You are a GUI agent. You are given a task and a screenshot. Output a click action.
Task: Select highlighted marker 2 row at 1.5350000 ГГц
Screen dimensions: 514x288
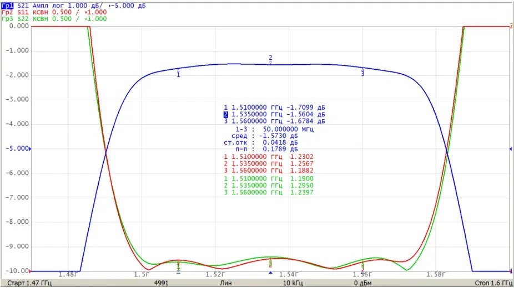coord(274,115)
